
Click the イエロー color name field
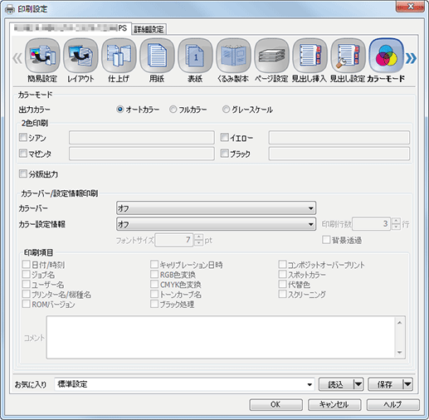tap(339, 138)
